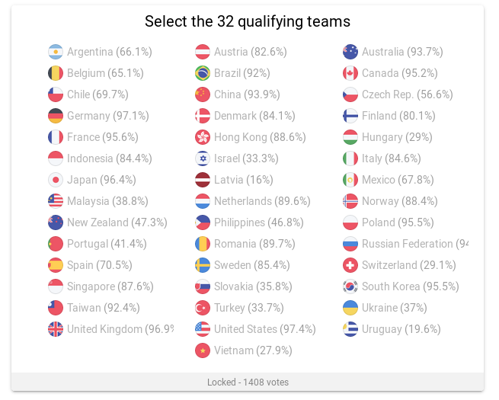This screenshot has height=400, width=499.
Task: Click the Hong Kong flag icon
Action: point(203,137)
